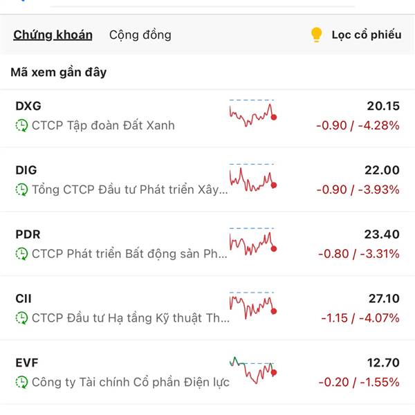Viewport: 415px width, 415px height.
Task: Open CTCP Tập đoàn Đất Xanh stock
Action: point(103,125)
